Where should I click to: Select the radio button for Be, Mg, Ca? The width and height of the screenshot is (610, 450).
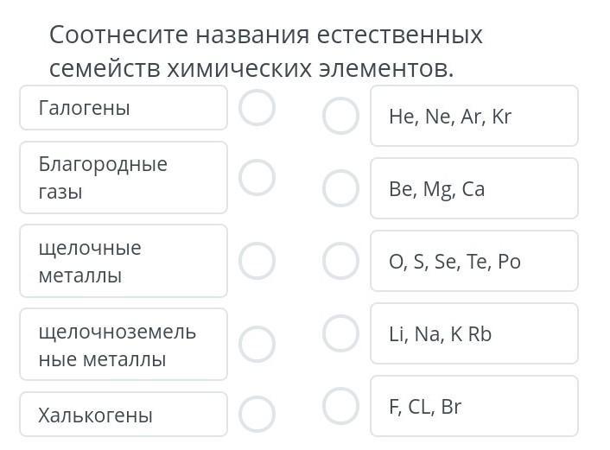(340, 188)
